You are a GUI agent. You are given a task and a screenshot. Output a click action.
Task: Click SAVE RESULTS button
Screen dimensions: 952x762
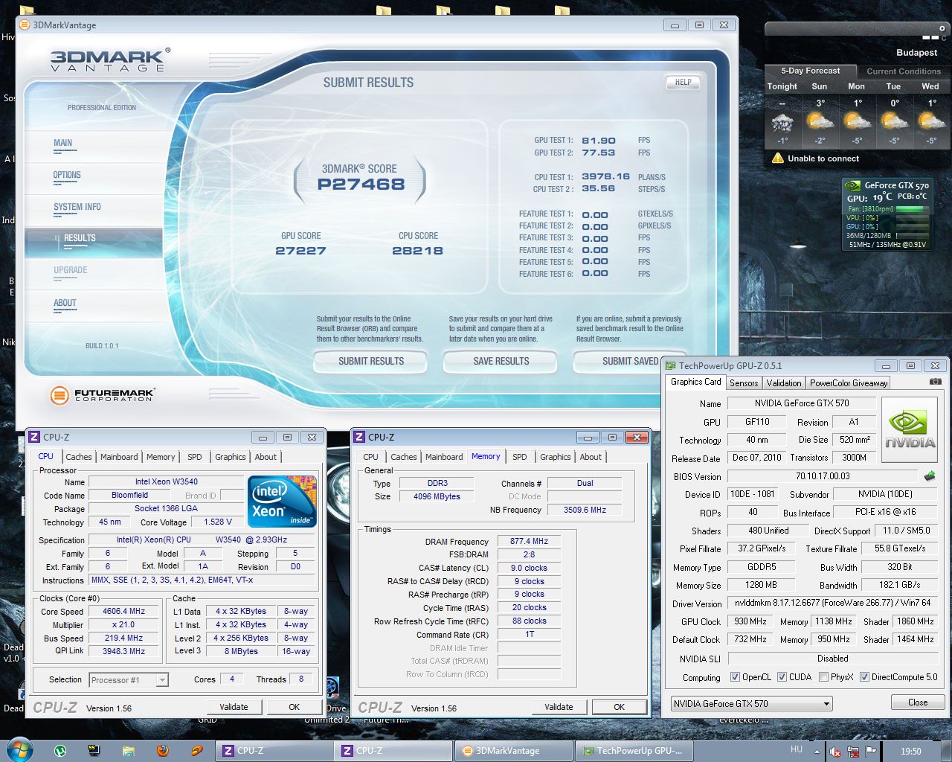point(501,361)
